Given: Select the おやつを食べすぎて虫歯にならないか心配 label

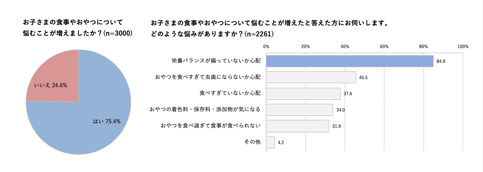Looking at the screenshot, I should (208, 77).
